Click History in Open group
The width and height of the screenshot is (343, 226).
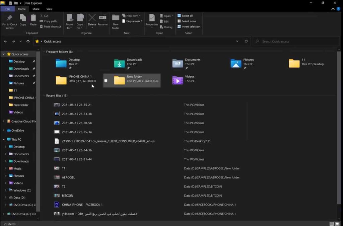(x=166, y=27)
